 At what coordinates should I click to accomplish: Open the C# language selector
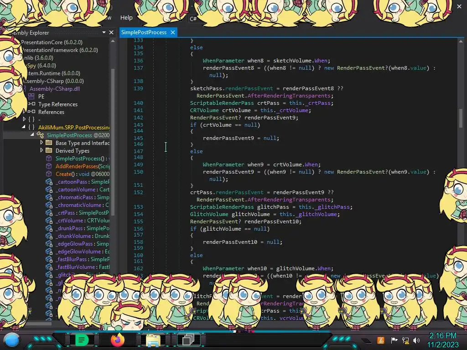pyautogui.click(x=193, y=19)
